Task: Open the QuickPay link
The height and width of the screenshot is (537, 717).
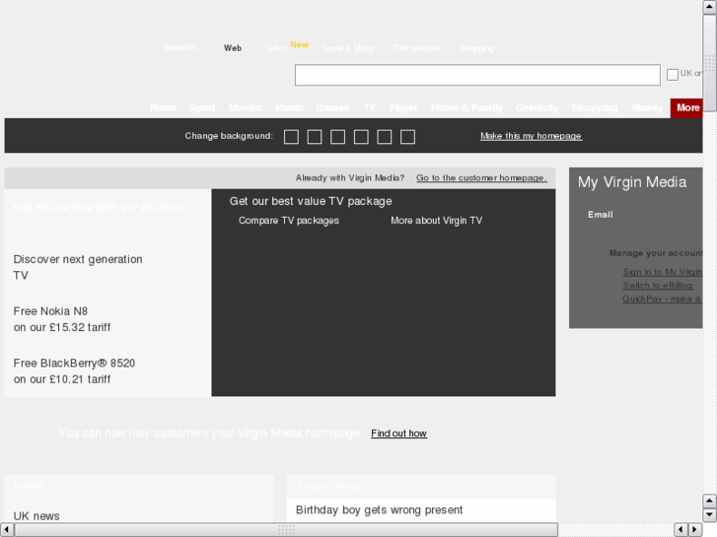Action: click(x=662, y=299)
